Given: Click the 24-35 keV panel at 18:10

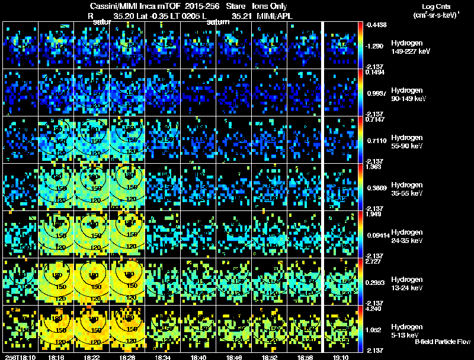Looking at the screenshot, I should point(20,234).
